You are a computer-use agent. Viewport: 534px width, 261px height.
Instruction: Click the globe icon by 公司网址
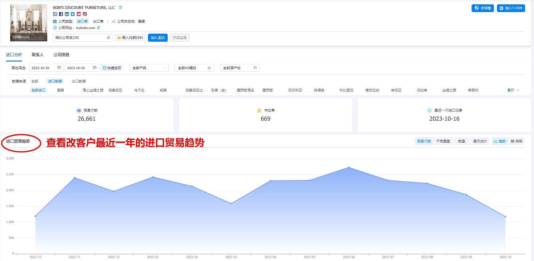[x=55, y=28]
